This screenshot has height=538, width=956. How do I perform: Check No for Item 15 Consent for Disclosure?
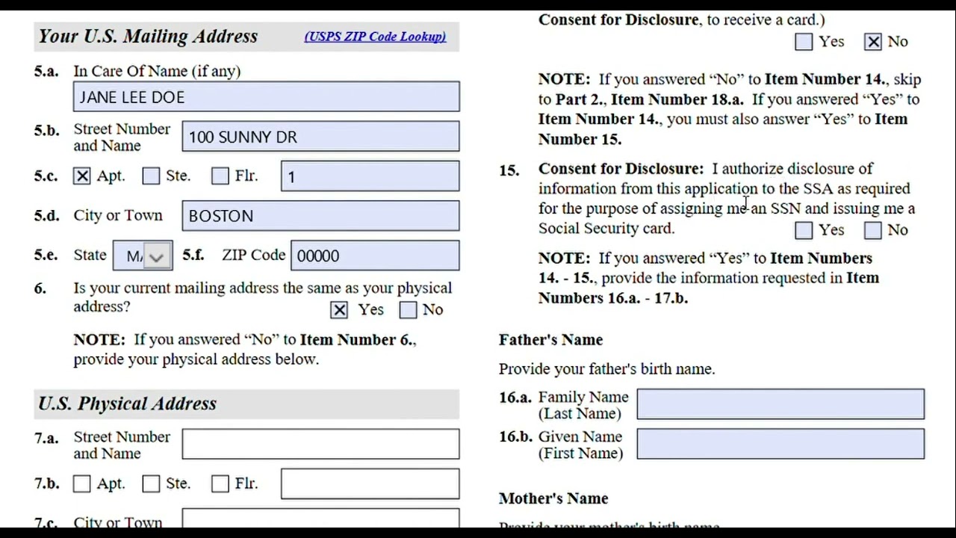coord(873,231)
